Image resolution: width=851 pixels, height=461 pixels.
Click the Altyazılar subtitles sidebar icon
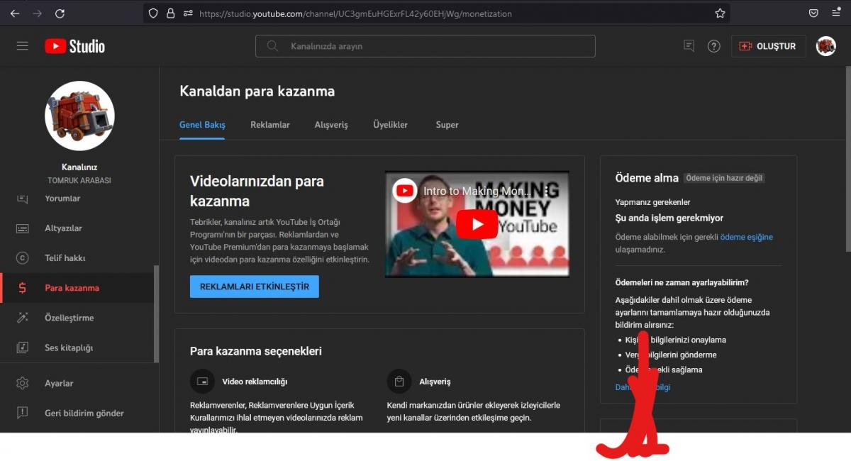(23, 228)
